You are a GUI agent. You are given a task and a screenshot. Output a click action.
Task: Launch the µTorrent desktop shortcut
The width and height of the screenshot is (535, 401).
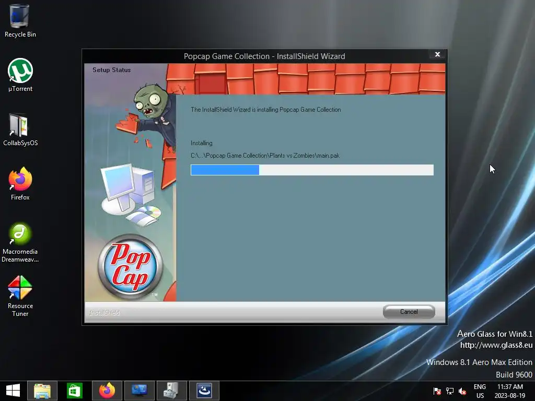pos(20,75)
